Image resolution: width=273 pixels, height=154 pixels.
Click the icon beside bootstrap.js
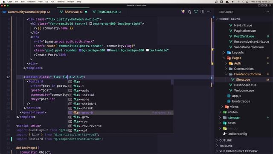pyautogui.click(x=229, y=101)
